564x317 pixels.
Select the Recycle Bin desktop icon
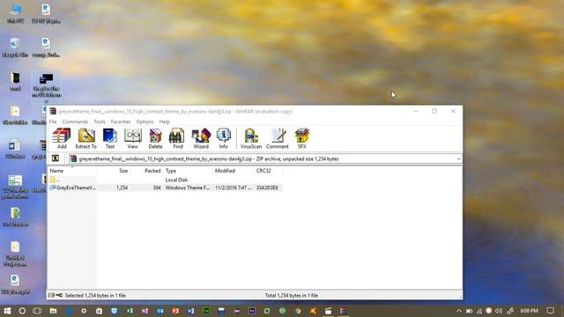(x=15, y=47)
